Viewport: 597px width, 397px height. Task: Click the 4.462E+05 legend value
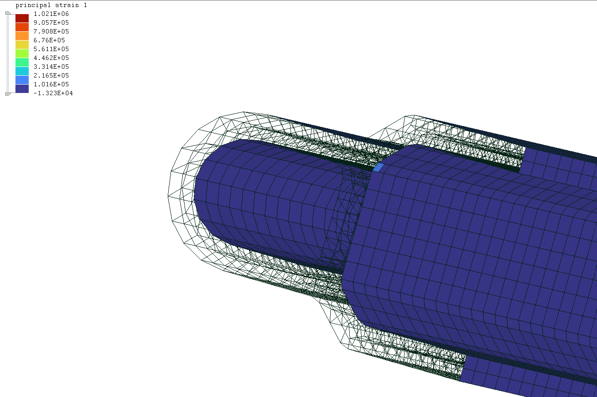[51, 58]
